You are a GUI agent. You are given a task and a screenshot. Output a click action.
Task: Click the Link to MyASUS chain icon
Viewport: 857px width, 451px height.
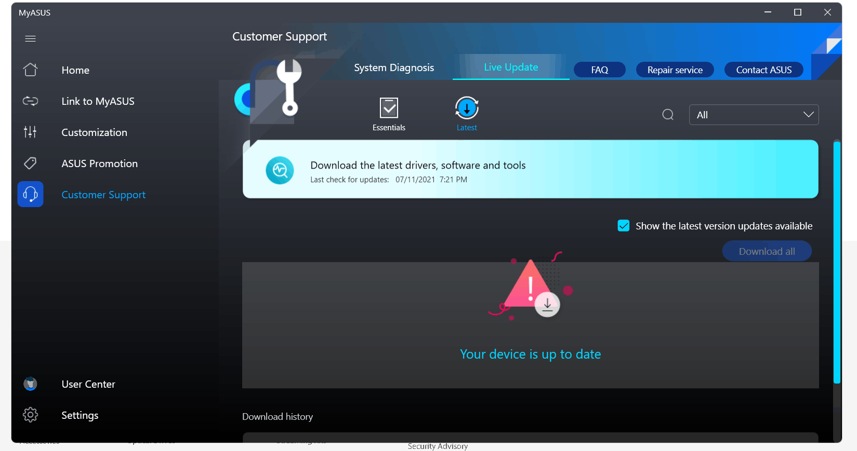pos(30,101)
